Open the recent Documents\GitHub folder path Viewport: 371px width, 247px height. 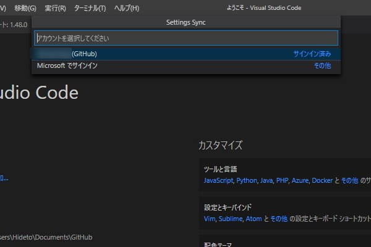point(46,237)
